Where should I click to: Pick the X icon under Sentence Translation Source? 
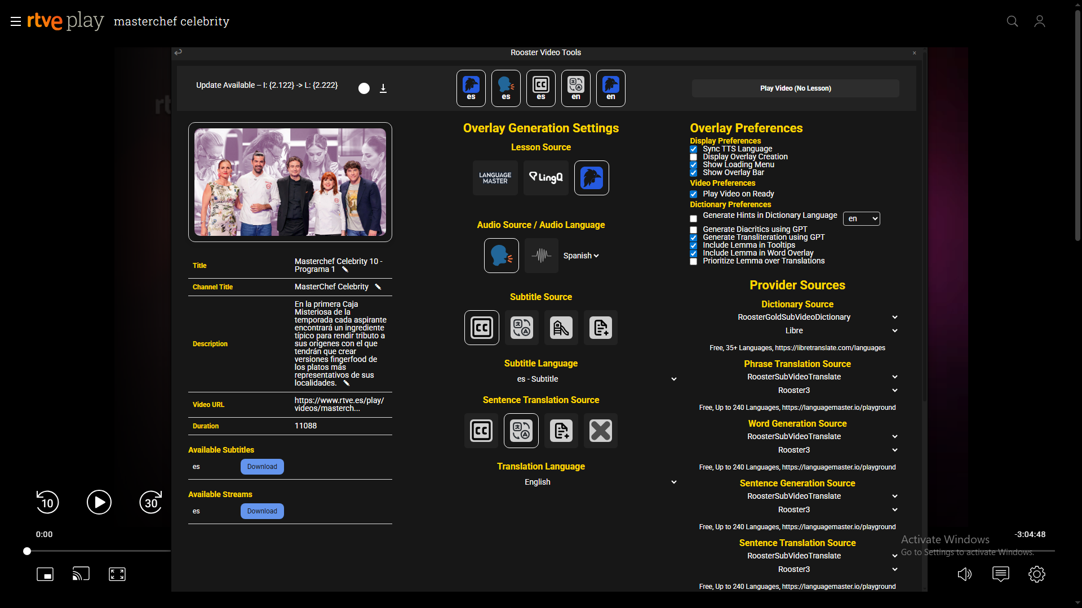pos(600,431)
